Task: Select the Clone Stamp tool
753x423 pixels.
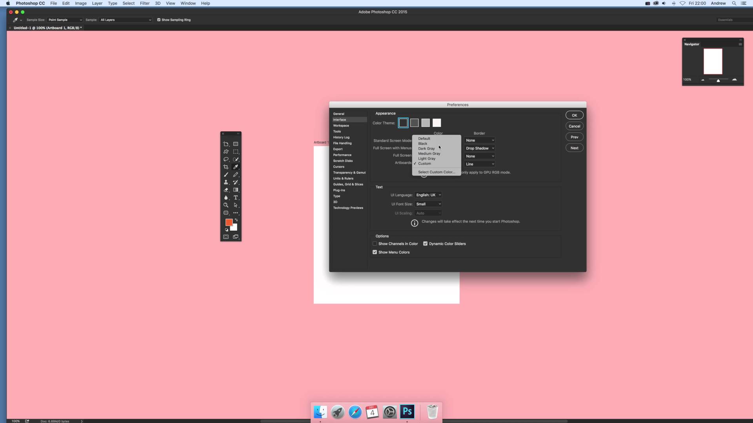Action: [x=226, y=182]
